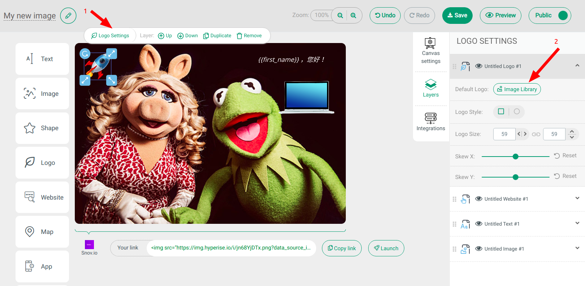Add an Image element
Screen dimensions: 585x286
click(42, 94)
